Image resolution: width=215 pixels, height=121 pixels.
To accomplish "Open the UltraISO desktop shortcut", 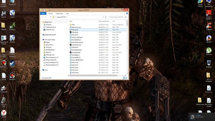I will point(209,39).
